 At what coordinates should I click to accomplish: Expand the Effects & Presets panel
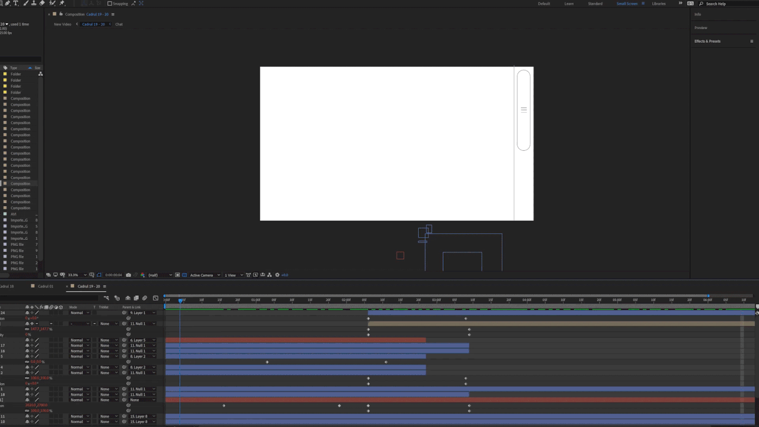pyautogui.click(x=707, y=41)
